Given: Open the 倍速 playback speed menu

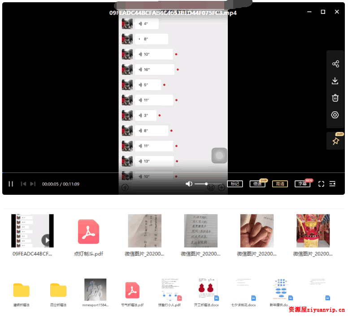Looking at the screenshot, I should (x=257, y=184).
